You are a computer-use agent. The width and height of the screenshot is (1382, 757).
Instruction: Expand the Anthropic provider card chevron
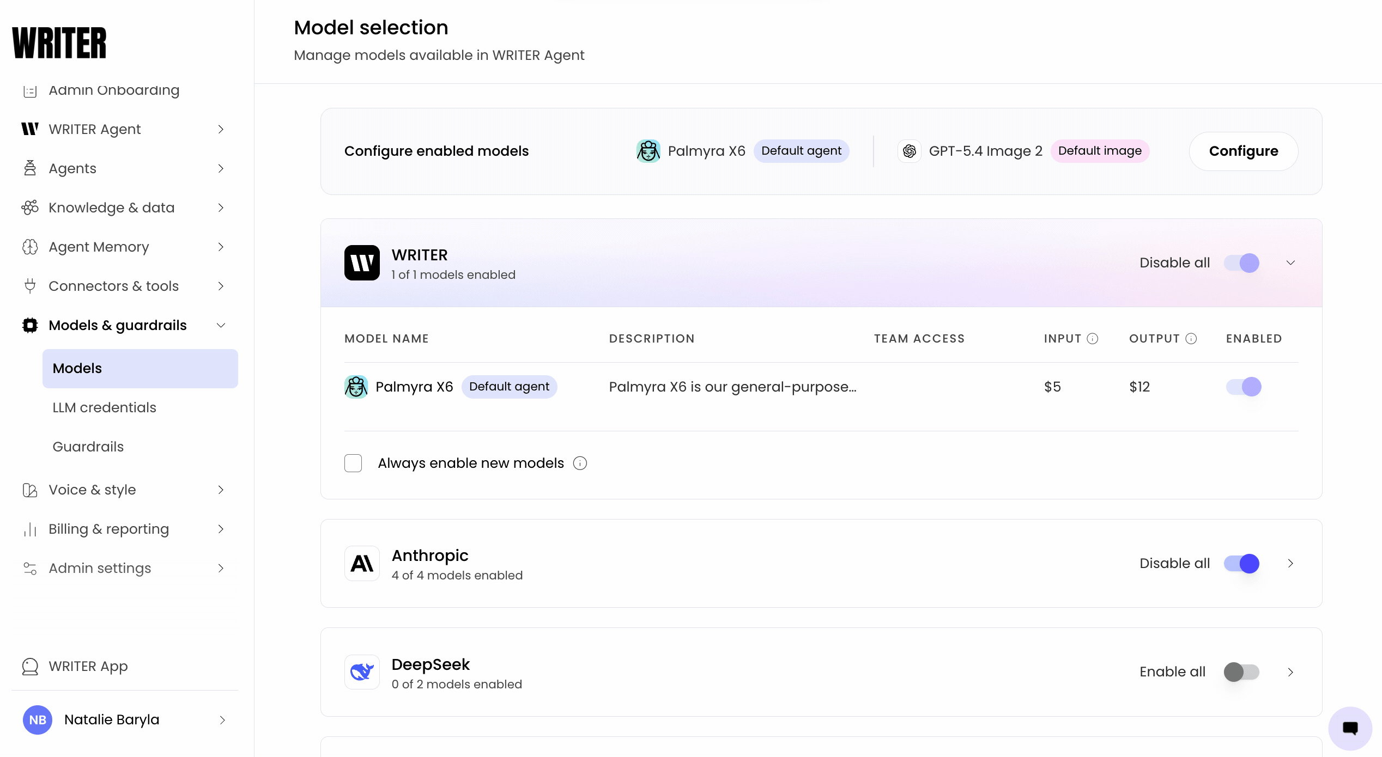[1290, 564]
